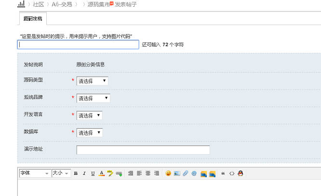Image resolution: width=321 pixels, height=196 pixels.
Task: Click the 源码类型 field label
Action: click(x=33, y=80)
